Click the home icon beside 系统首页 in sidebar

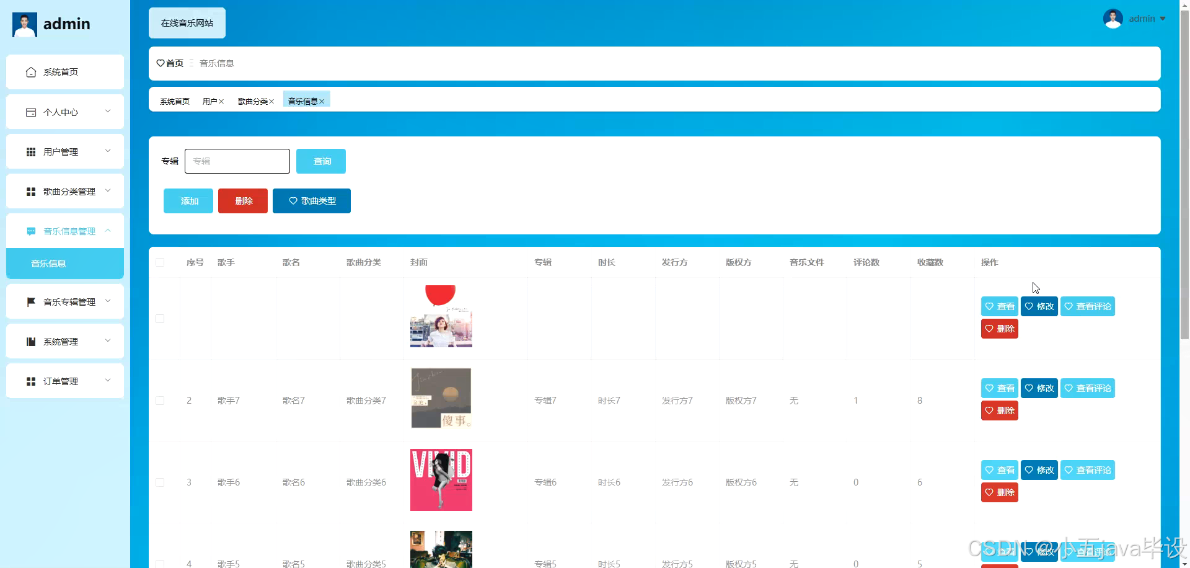click(31, 73)
